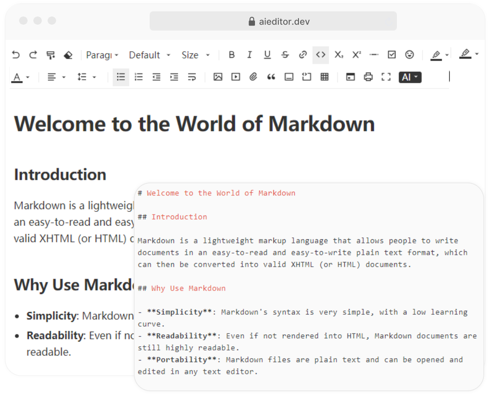Undo the last edit
493x398 pixels.
pyautogui.click(x=16, y=54)
